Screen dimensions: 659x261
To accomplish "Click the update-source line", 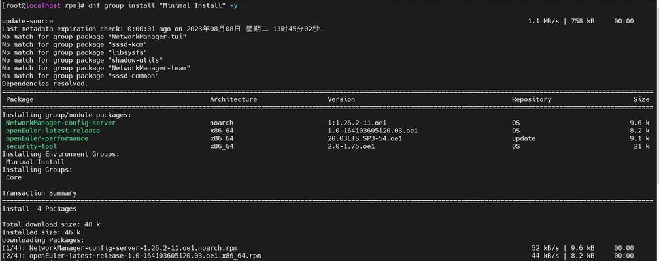I will click(27, 21).
